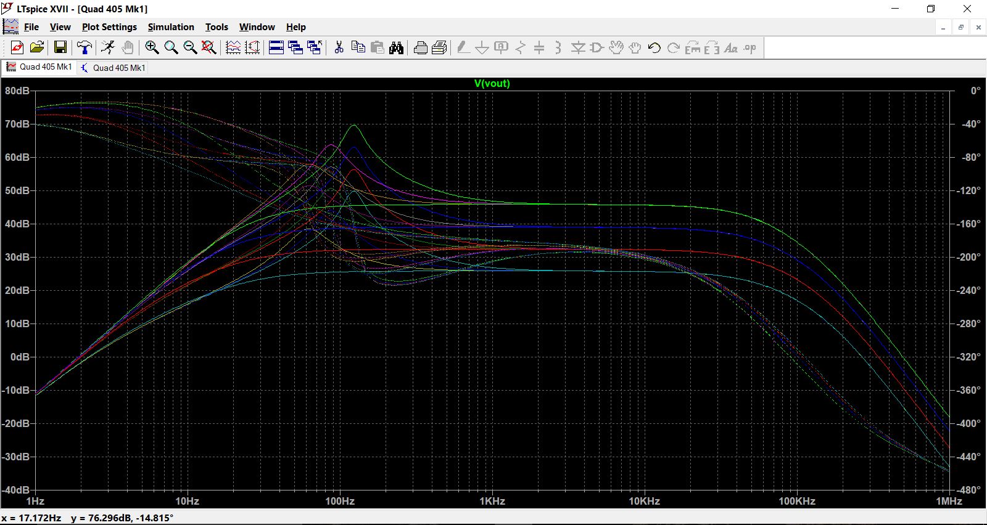Click the Paste clipboard icon
Viewport: 987px width, 525px height.
pyautogui.click(x=377, y=47)
